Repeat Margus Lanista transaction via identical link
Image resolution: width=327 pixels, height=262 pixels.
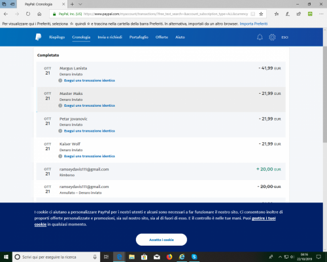(90, 81)
